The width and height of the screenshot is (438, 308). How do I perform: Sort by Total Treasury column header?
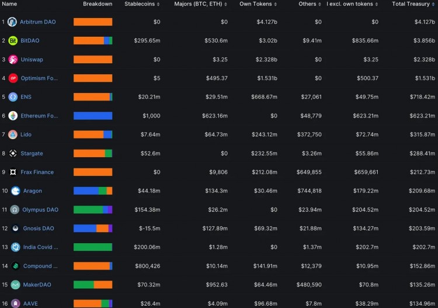pos(413,4)
